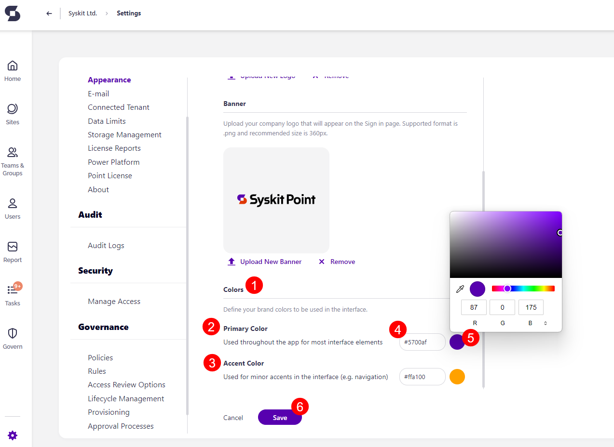Click the Accent Color hex field
The height and width of the screenshot is (447, 614).
(422, 377)
